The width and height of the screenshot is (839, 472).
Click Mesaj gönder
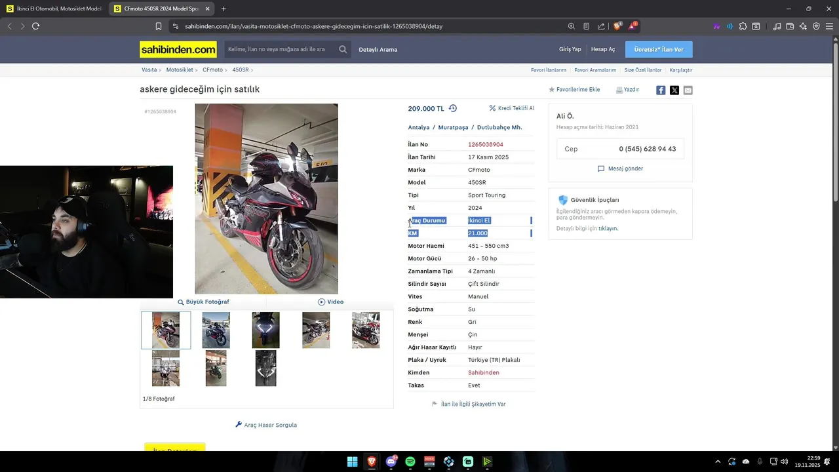(x=620, y=168)
